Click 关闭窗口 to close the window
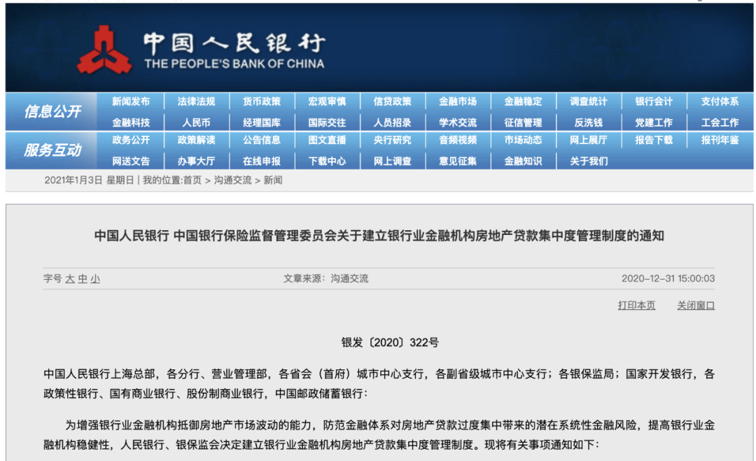This screenshot has height=461, width=756. click(x=697, y=306)
